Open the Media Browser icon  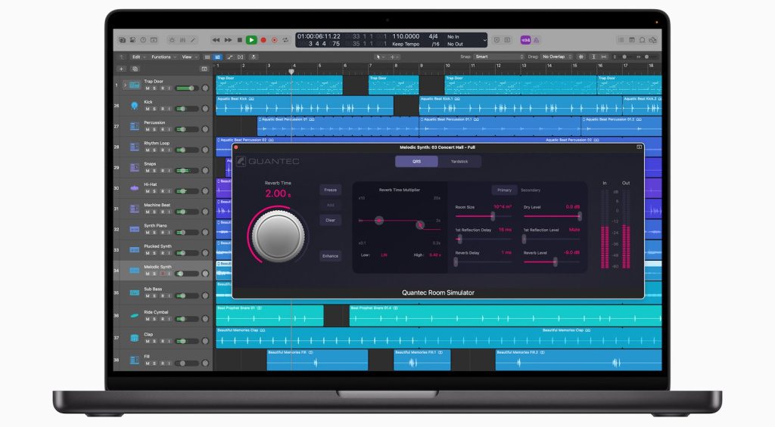coord(653,40)
